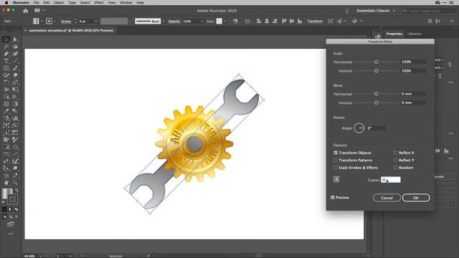Open the zoom level dropdown in status bar

[x=40, y=256]
